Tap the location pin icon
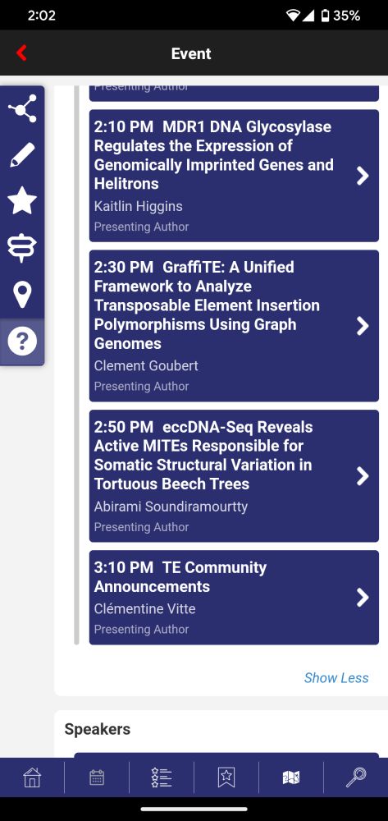 point(22,294)
